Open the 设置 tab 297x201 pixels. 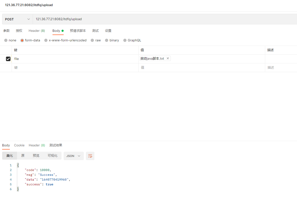[x=108, y=31]
